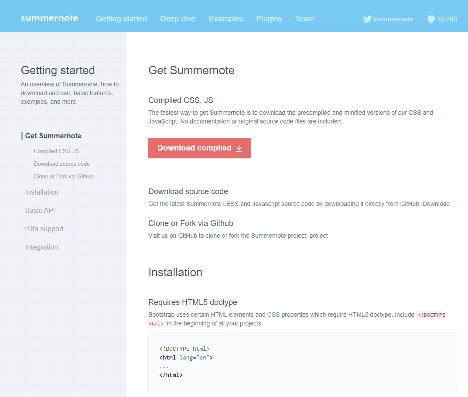This screenshot has width=468, height=397.
Task: Click the sidebar overview description text
Action: tap(69, 93)
